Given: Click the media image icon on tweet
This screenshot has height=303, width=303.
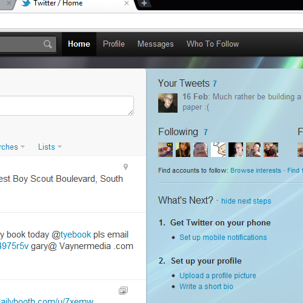Looking at the screenshot, I should pos(123,291).
